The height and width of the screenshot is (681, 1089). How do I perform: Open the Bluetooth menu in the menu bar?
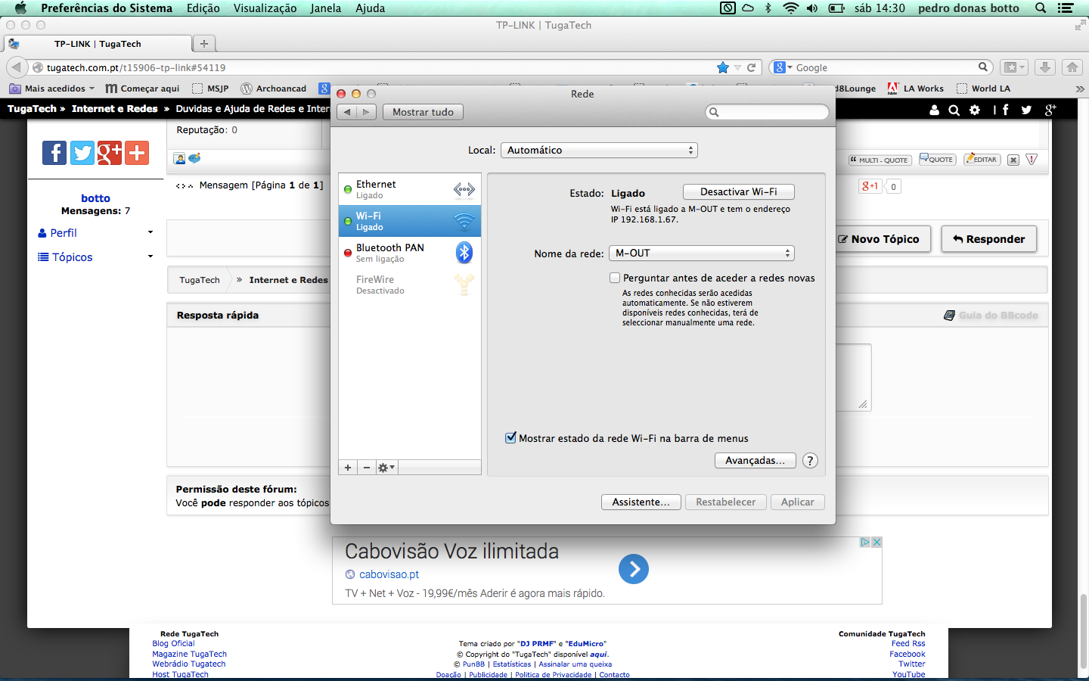pyautogui.click(x=768, y=8)
